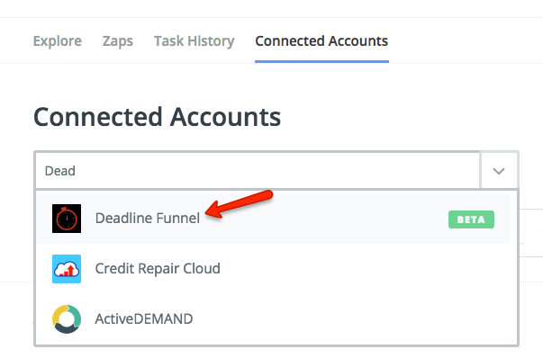The height and width of the screenshot is (358, 543).
Task: Select Credit Repair Cloud option
Action: click(x=274, y=269)
